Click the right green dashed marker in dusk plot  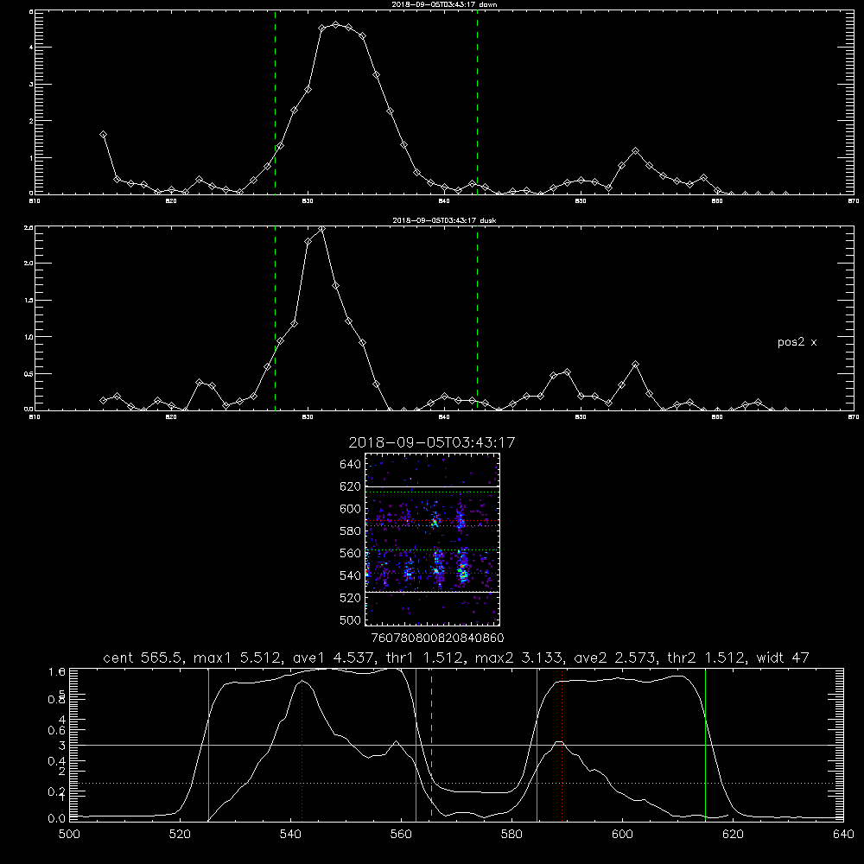click(477, 318)
